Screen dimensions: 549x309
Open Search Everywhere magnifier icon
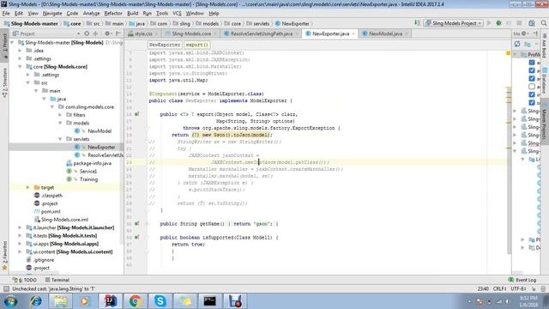543,23
